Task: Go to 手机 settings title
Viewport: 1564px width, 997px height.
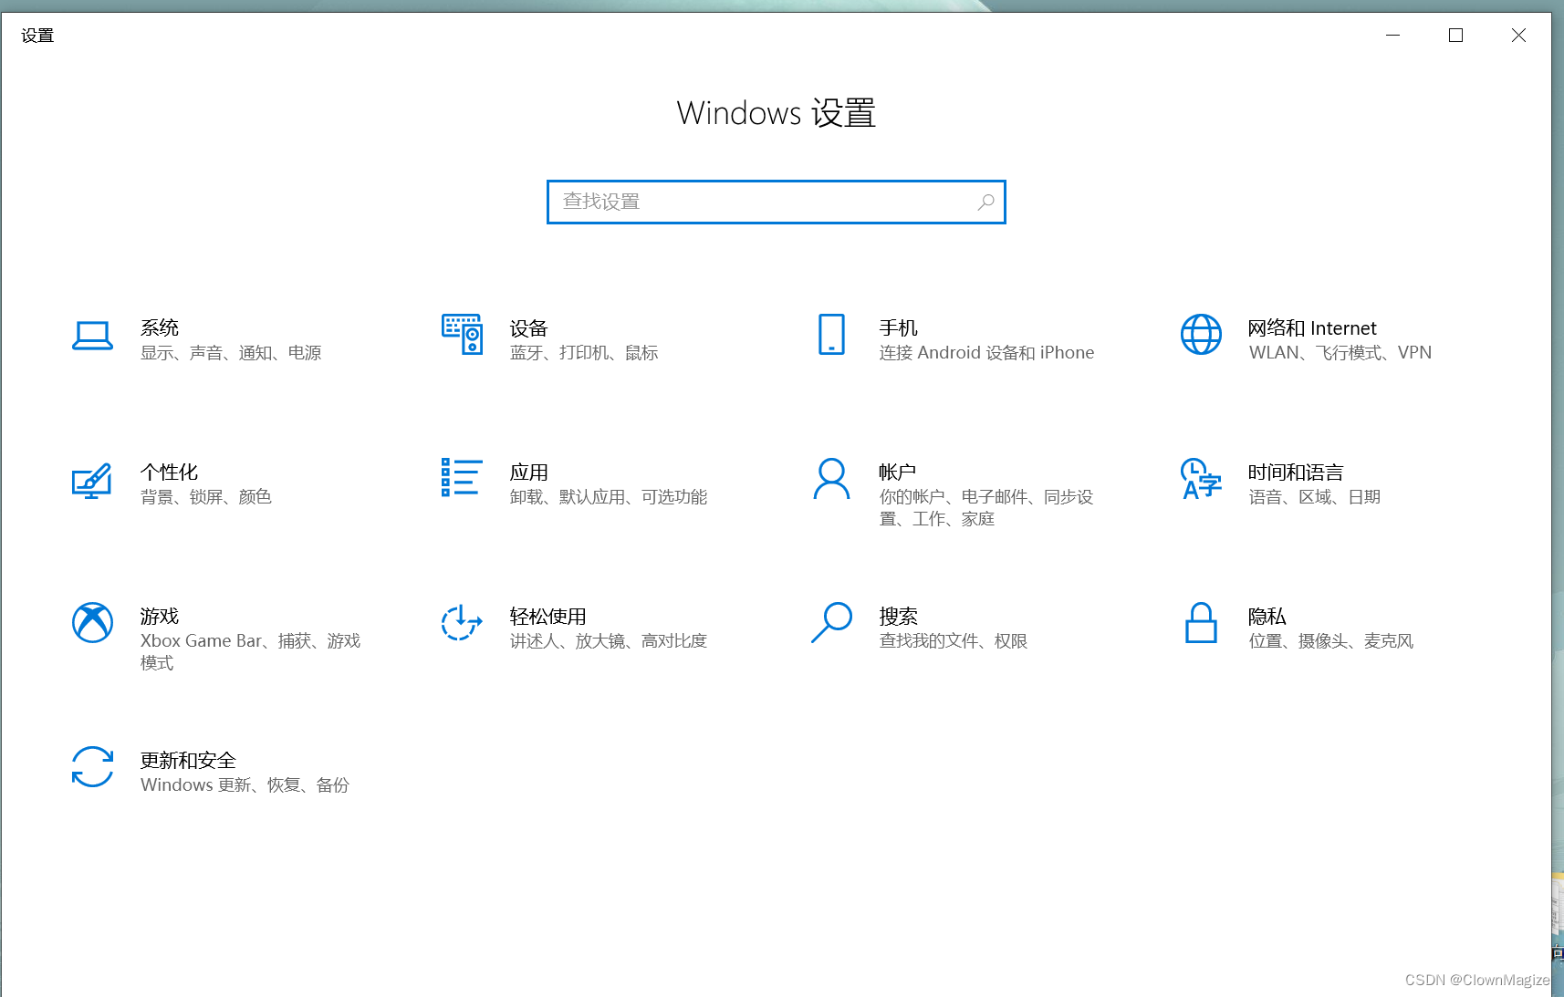Action: (x=899, y=327)
